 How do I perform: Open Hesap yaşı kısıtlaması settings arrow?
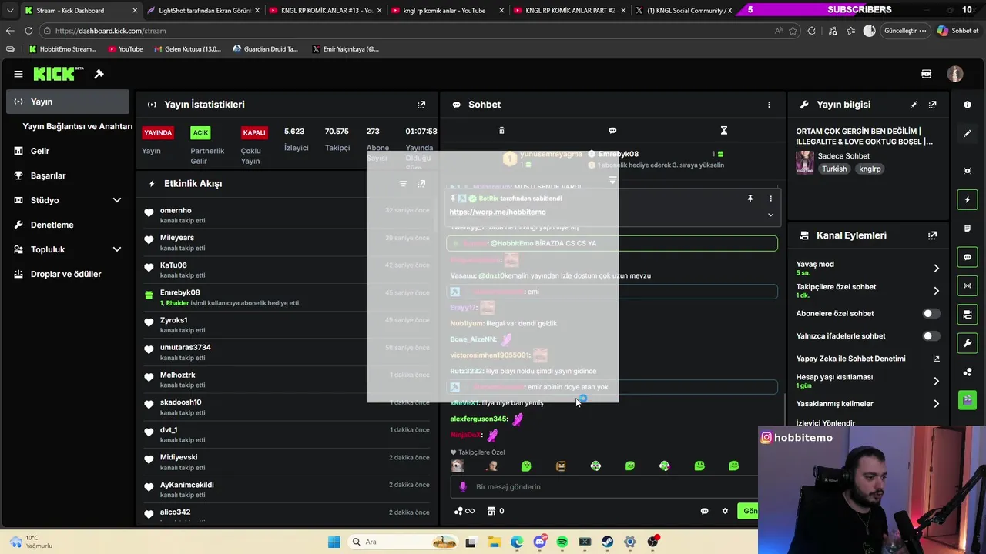click(x=936, y=381)
